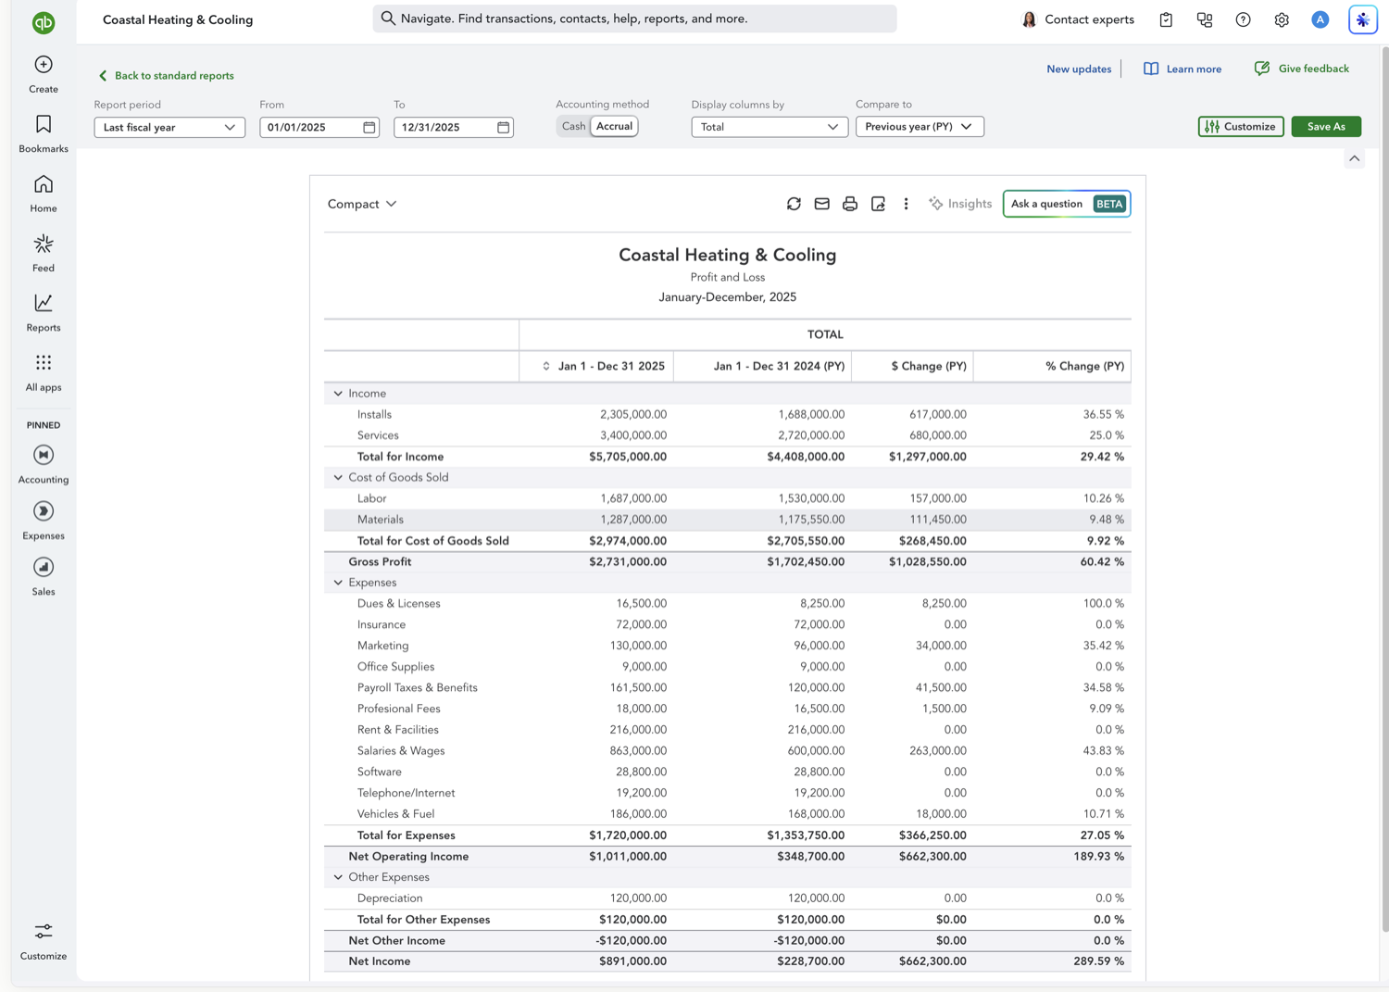Viewport: 1389px width, 992px height.
Task: Click the page vertical scrollbar
Action: [1384, 491]
